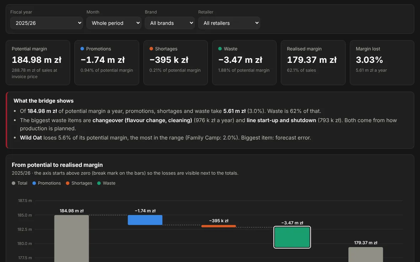Click the 177.5 m axis label
Viewport: 420px width, 262px height.
point(25,258)
